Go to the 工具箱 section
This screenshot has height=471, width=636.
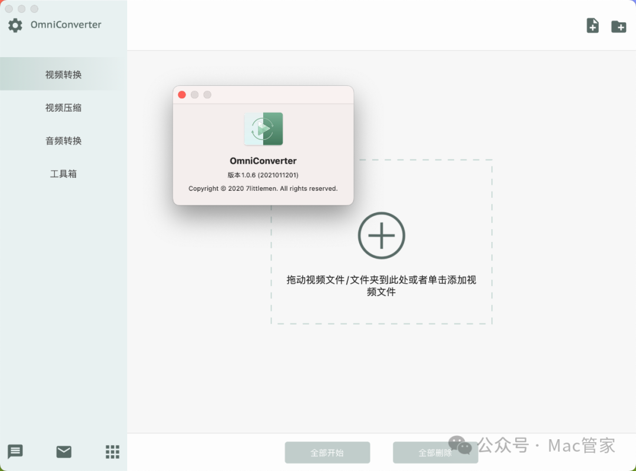64,174
